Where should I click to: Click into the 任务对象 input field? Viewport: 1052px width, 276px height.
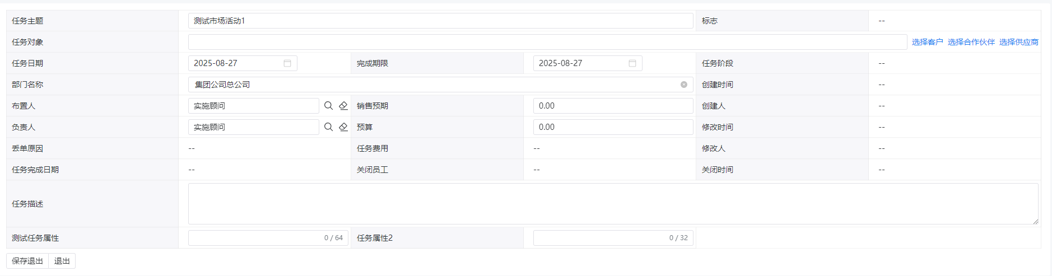[547, 42]
